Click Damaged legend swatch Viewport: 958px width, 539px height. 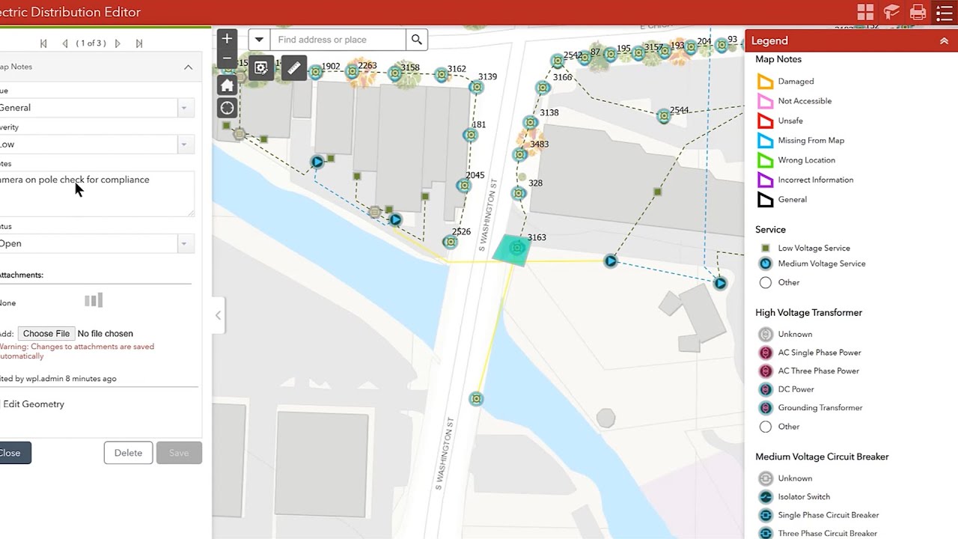pos(765,82)
